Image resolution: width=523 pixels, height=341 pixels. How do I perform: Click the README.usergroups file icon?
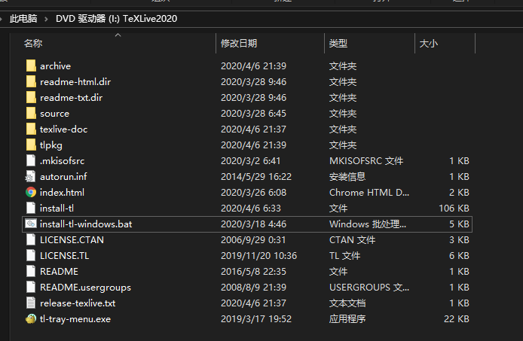coord(31,288)
